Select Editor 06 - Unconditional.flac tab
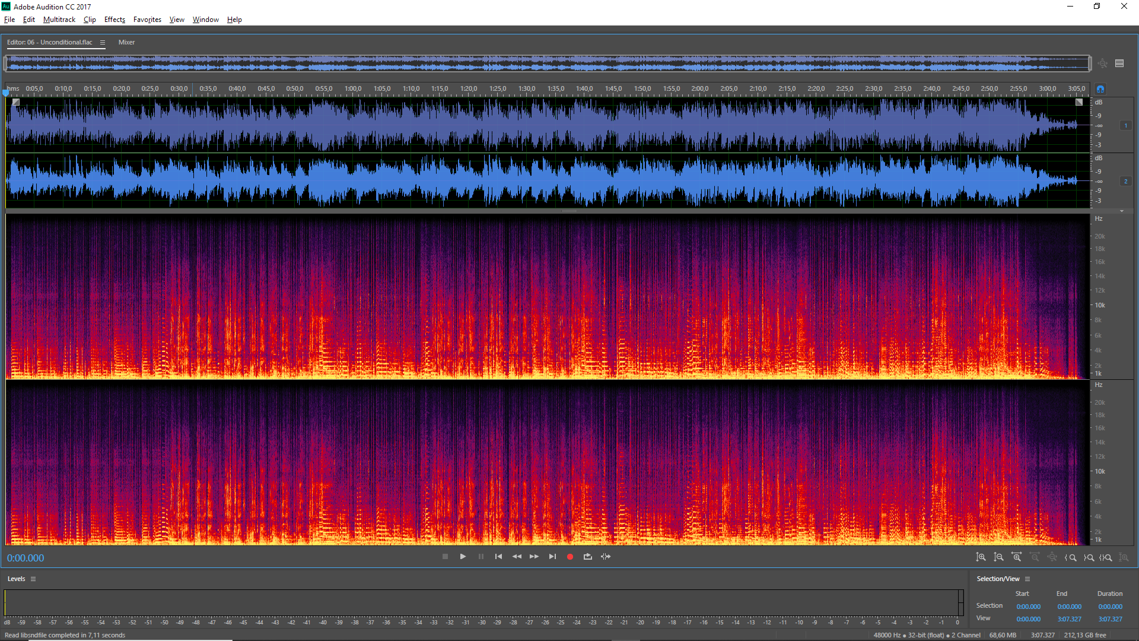This screenshot has width=1139, height=641. click(x=50, y=42)
